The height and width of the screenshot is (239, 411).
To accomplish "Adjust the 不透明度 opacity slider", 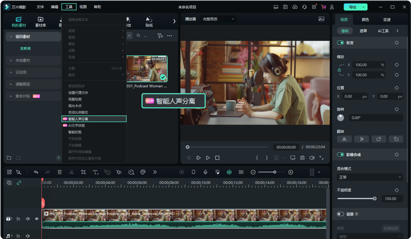I will (x=374, y=199).
